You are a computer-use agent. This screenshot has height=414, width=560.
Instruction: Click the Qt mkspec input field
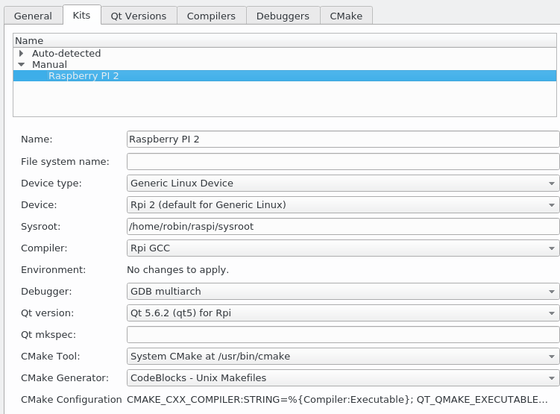pos(343,334)
